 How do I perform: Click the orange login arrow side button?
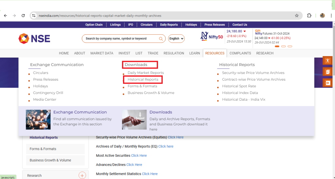tap(327, 83)
